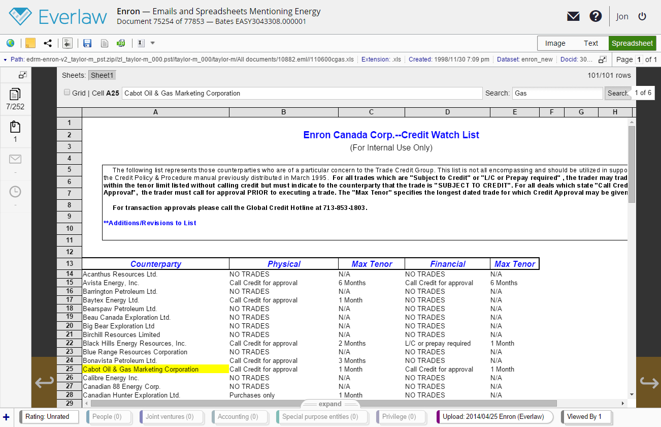
Task: Open help with the question mark icon
Action: point(595,16)
